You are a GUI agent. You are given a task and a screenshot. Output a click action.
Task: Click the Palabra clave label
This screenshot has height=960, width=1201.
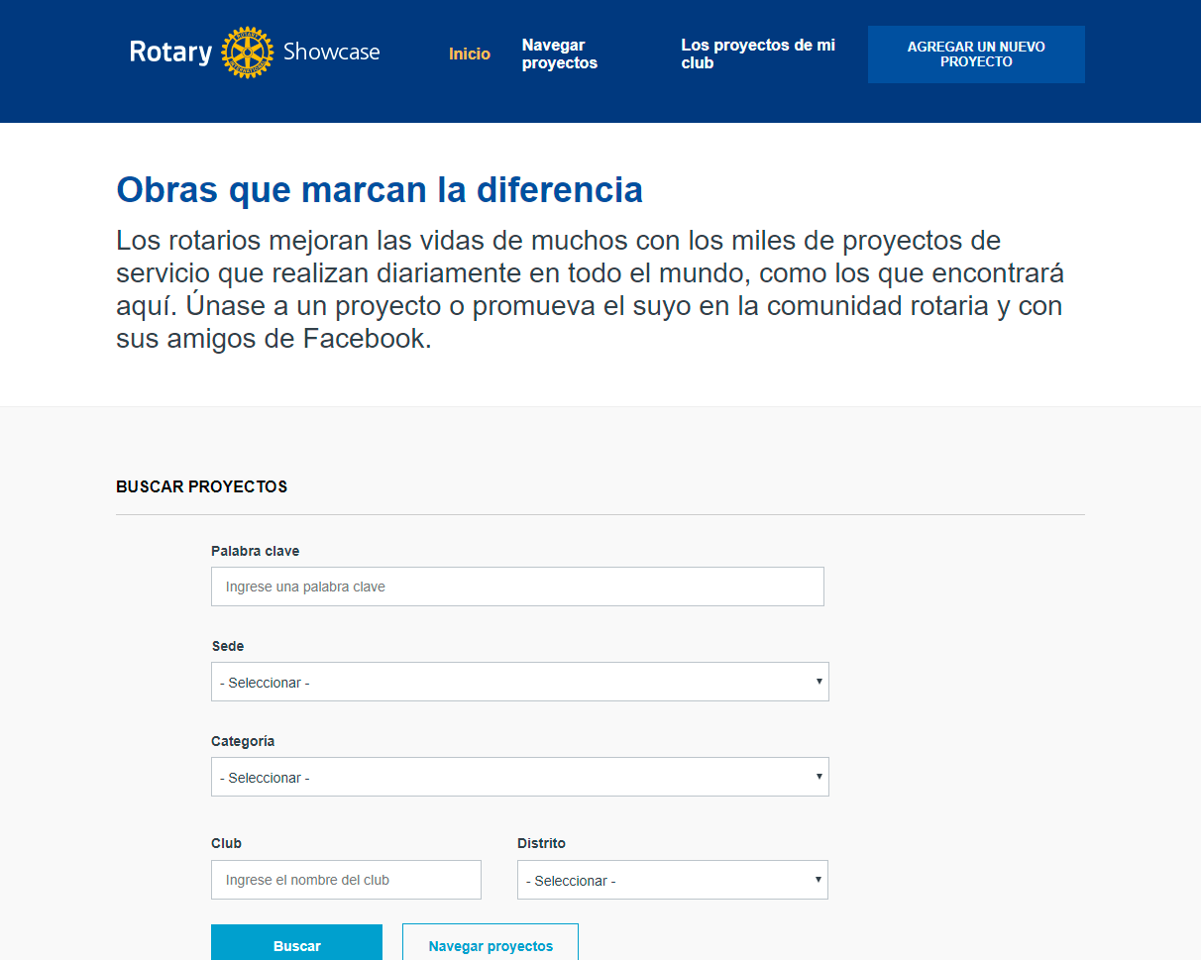(x=255, y=551)
